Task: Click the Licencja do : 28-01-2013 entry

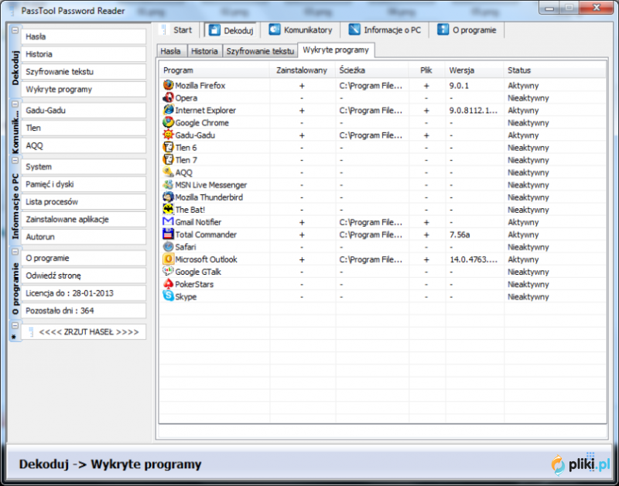Action: (84, 293)
